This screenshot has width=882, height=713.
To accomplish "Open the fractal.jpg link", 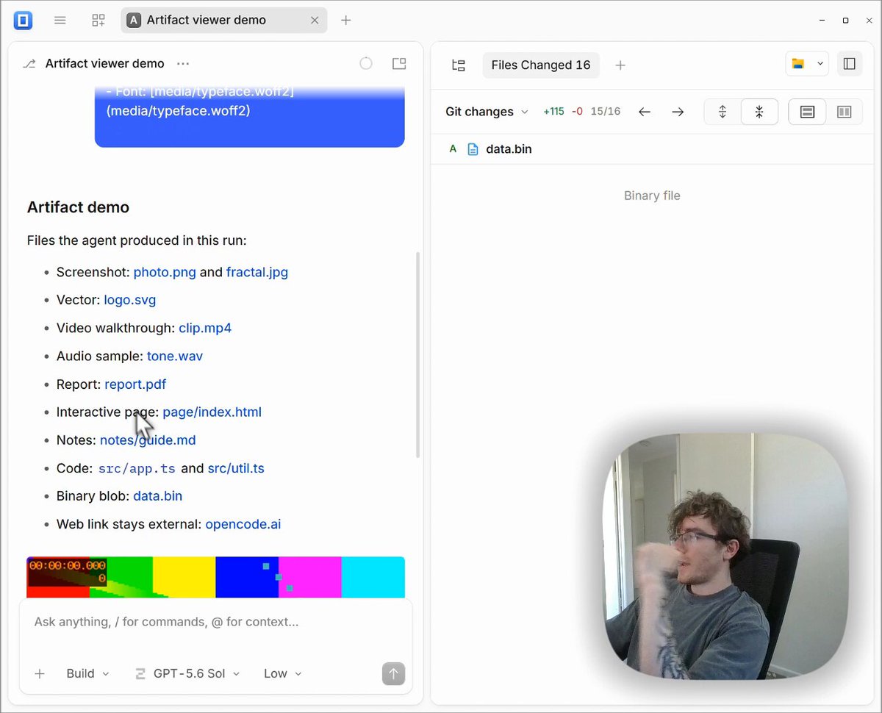I will (x=257, y=273).
